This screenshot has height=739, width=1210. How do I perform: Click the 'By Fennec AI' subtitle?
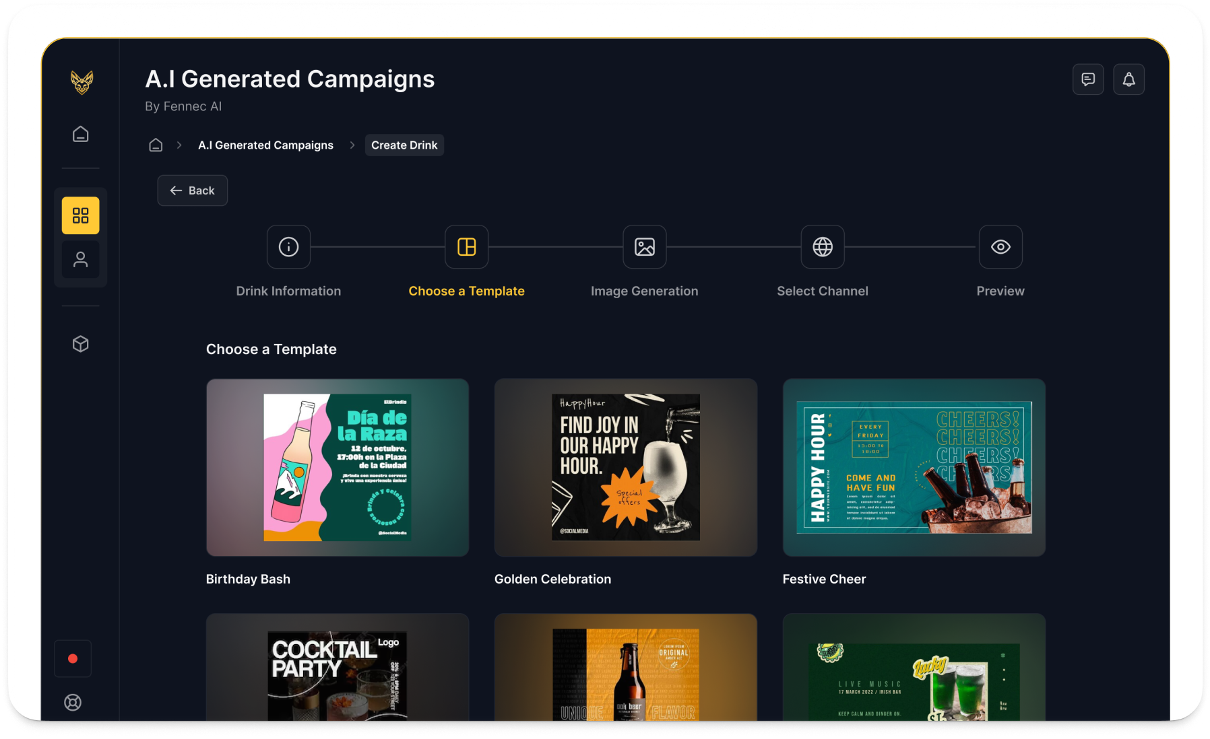point(183,106)
